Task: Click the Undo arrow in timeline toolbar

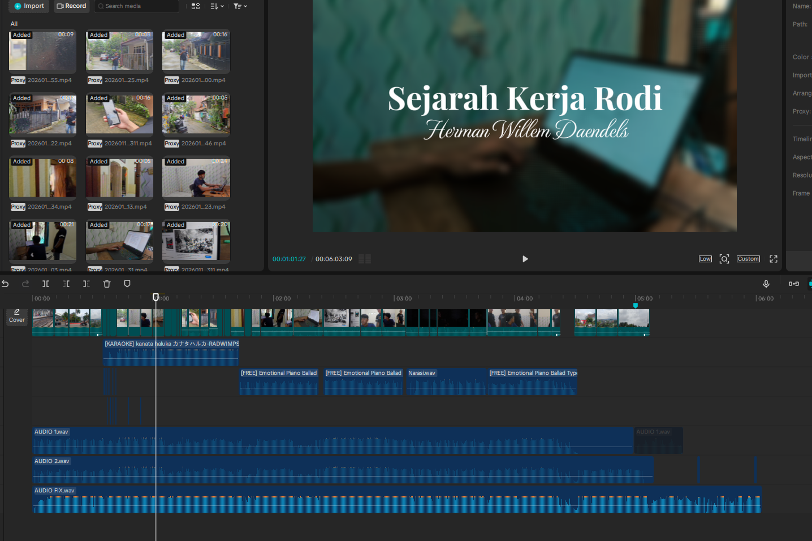Action: click(x=5, y=284)
